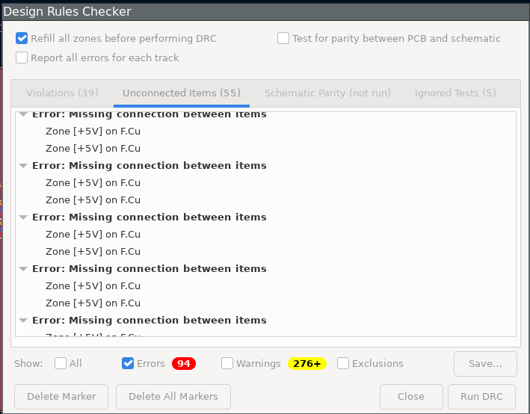Toggle Refill all zones before performing DRC
This screenshot has width=530, height=414.
22,38
